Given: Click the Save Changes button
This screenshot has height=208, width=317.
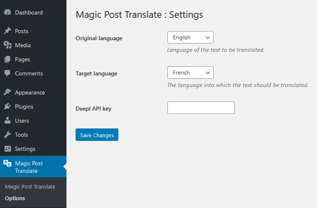Looking at the screenshot, I should (x=97, y=135).
